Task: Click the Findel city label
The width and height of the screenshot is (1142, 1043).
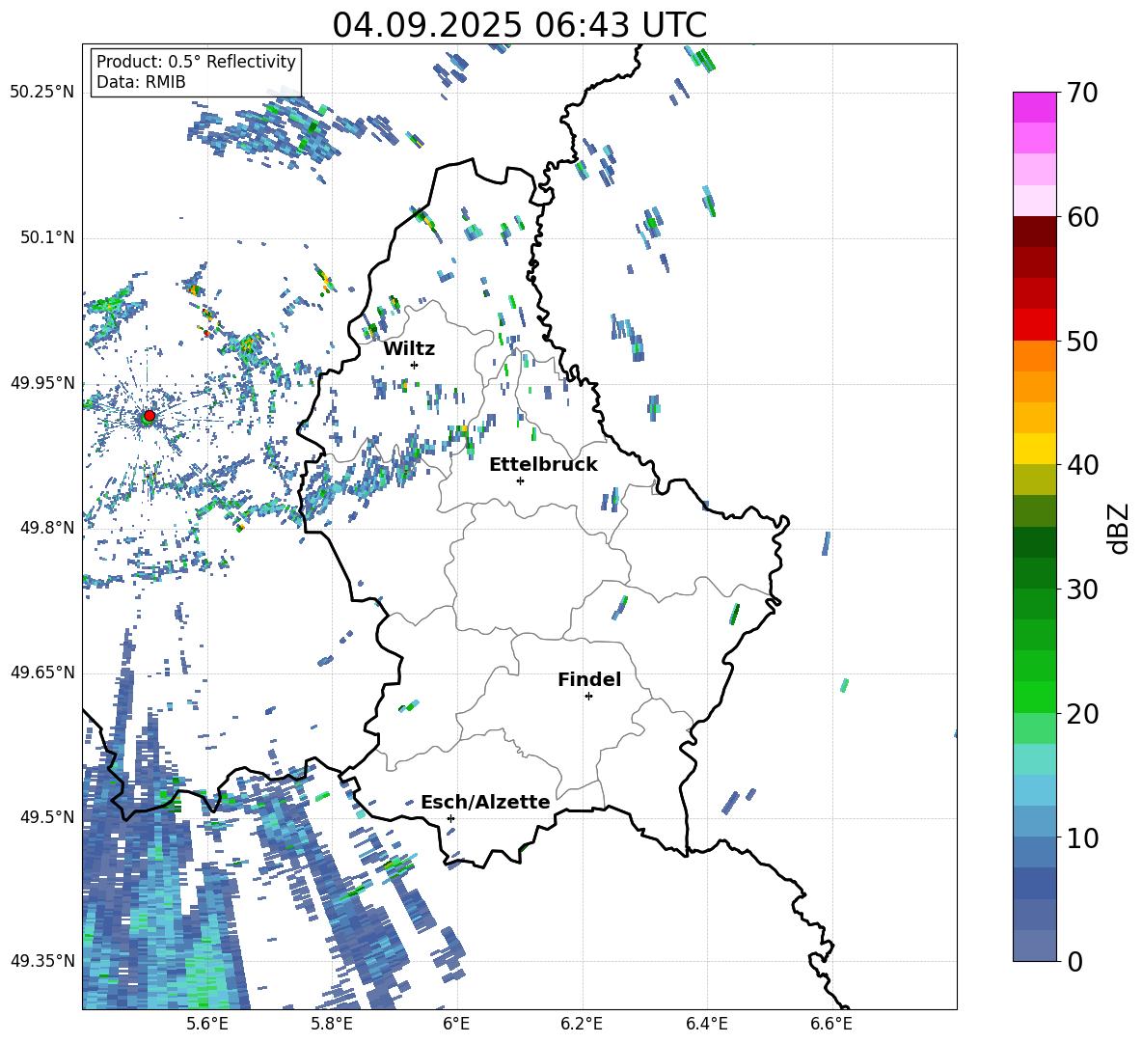Action: click(589, 679)
